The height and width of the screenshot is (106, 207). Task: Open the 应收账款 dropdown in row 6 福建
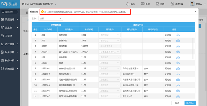[110, 63]
